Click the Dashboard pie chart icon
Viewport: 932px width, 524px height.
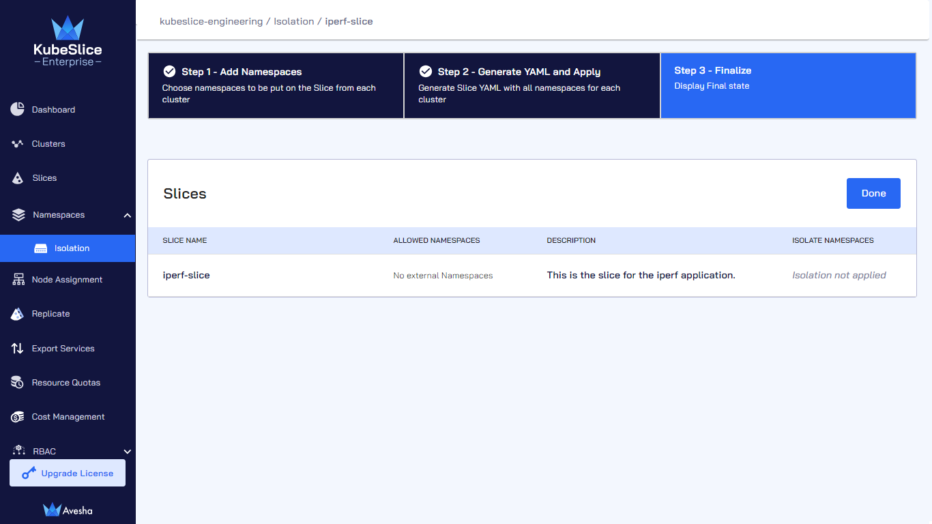pyautogui.click(x=18, y=109)
